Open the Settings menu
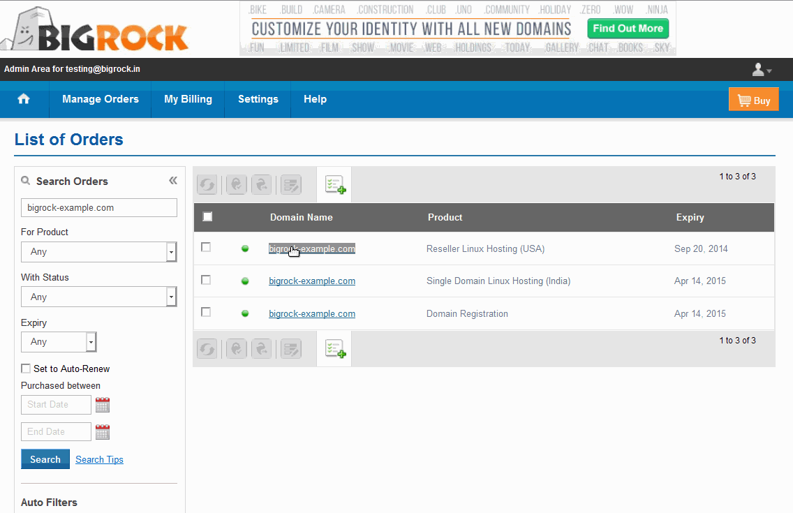 [x=258, y=100]
